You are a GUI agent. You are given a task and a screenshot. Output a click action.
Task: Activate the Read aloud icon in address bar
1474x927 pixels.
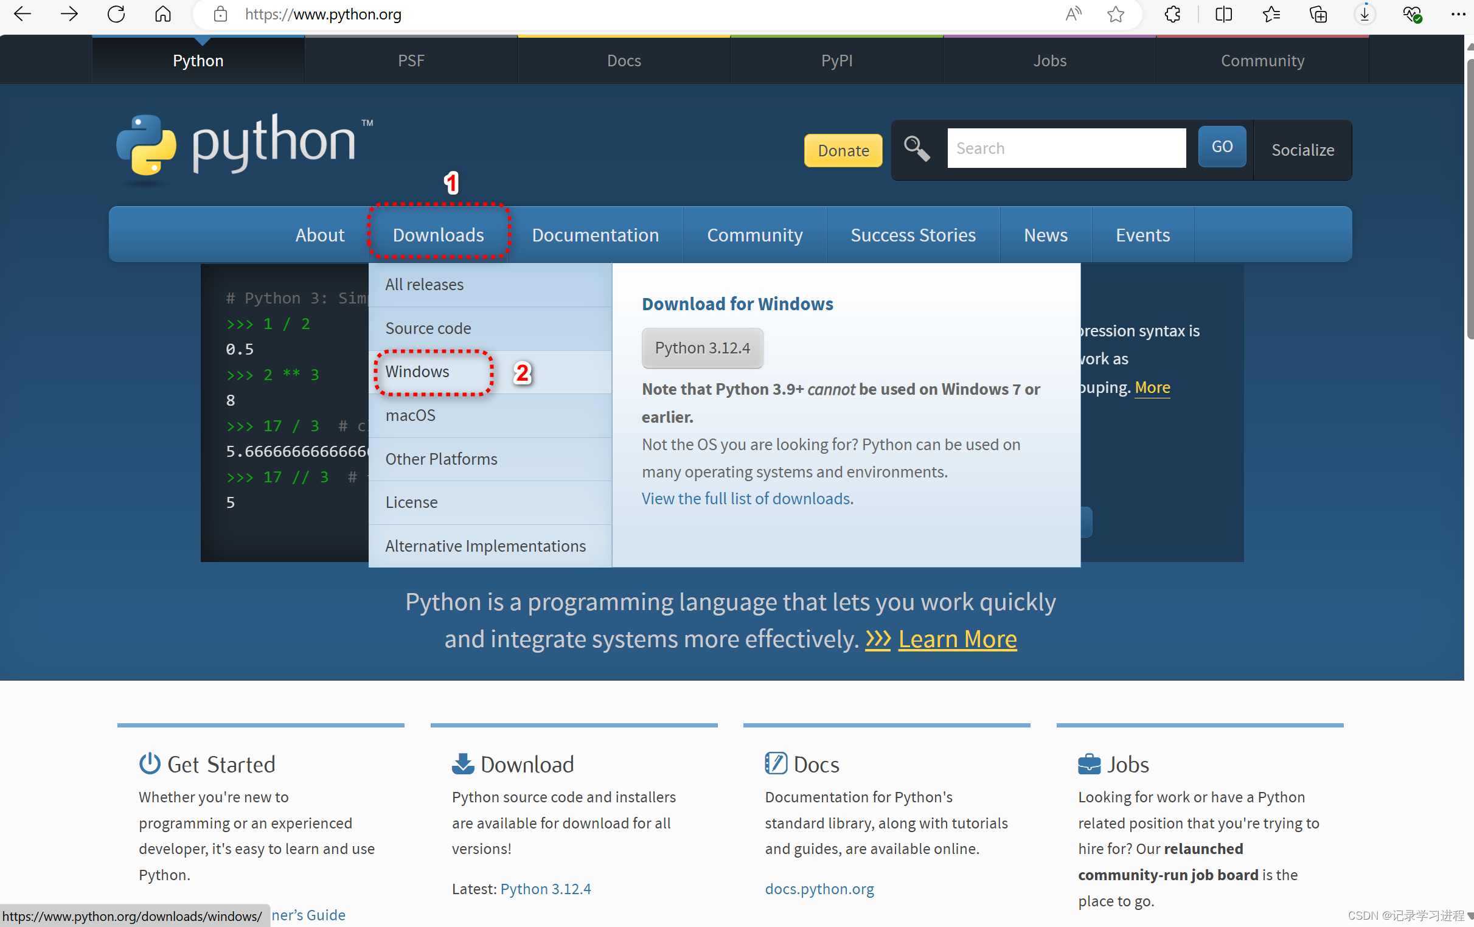[x=1074, y=14]
